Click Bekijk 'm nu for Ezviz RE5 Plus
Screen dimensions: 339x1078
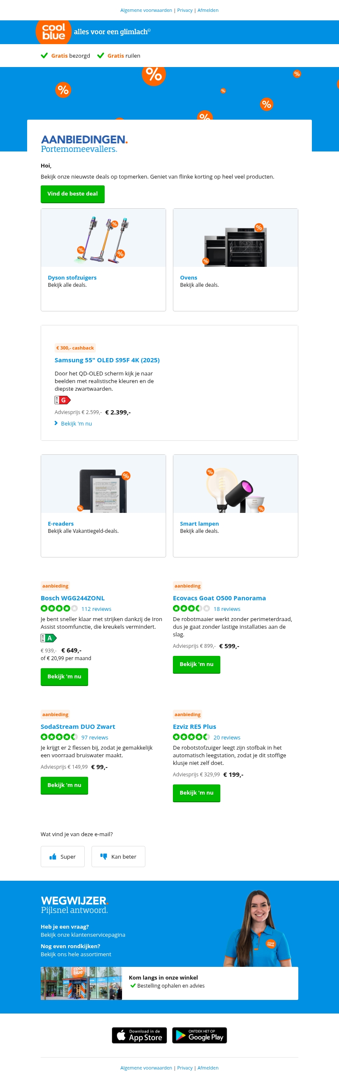197,793
